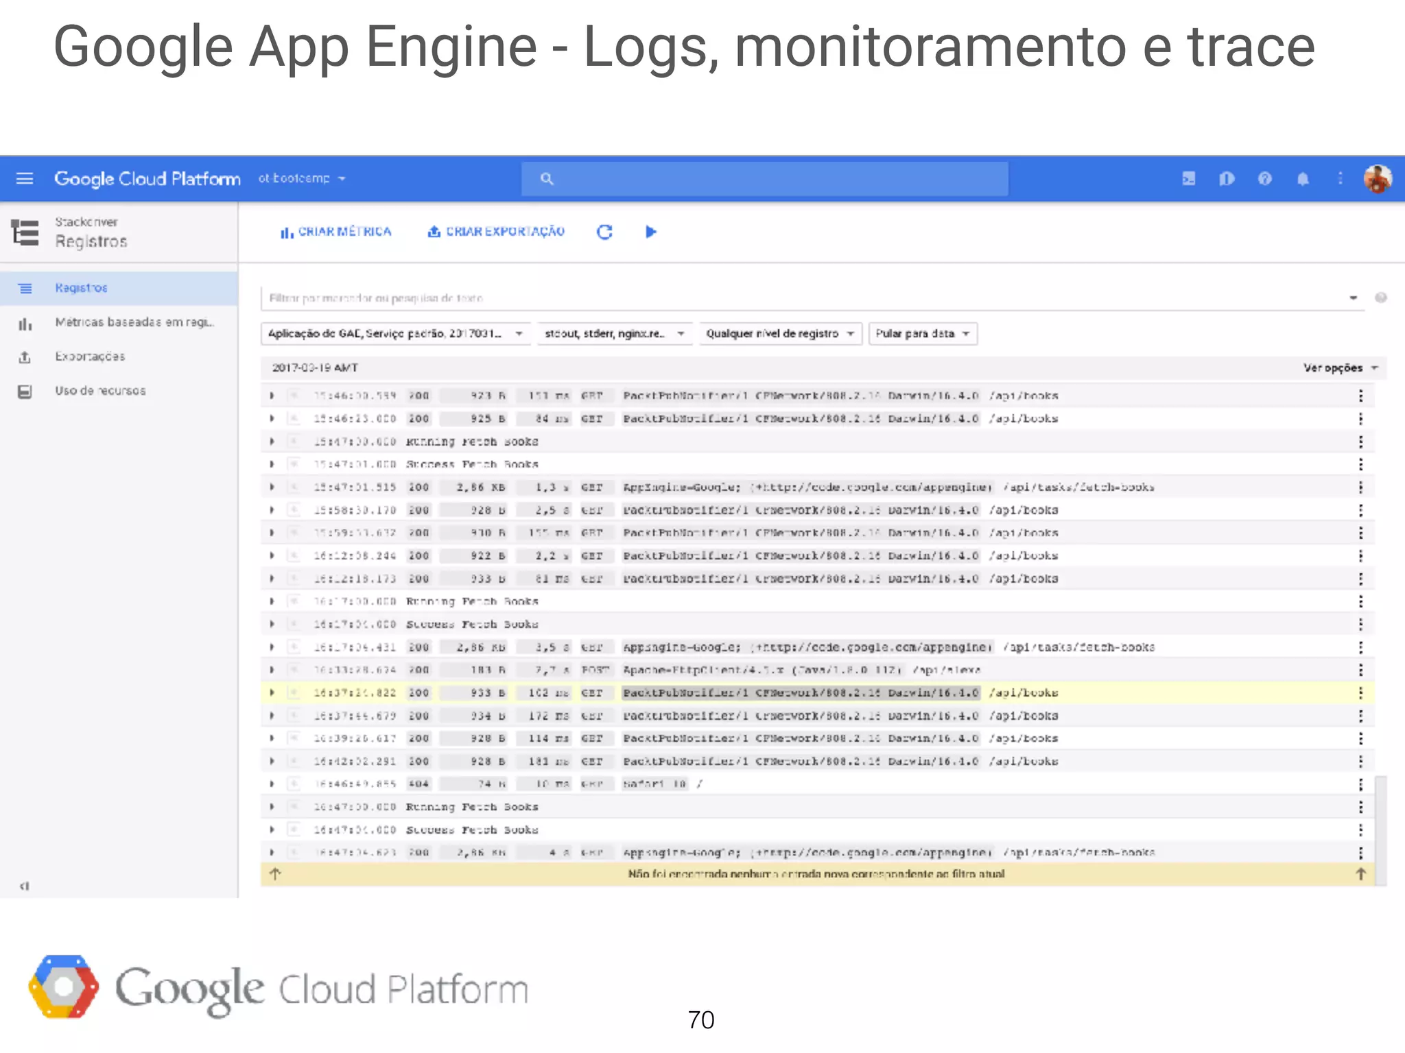Screen dimensions: 1405x1053
Task: Expand the 16:33:28.624 POST log entry
Action: [x=272, y=670]
